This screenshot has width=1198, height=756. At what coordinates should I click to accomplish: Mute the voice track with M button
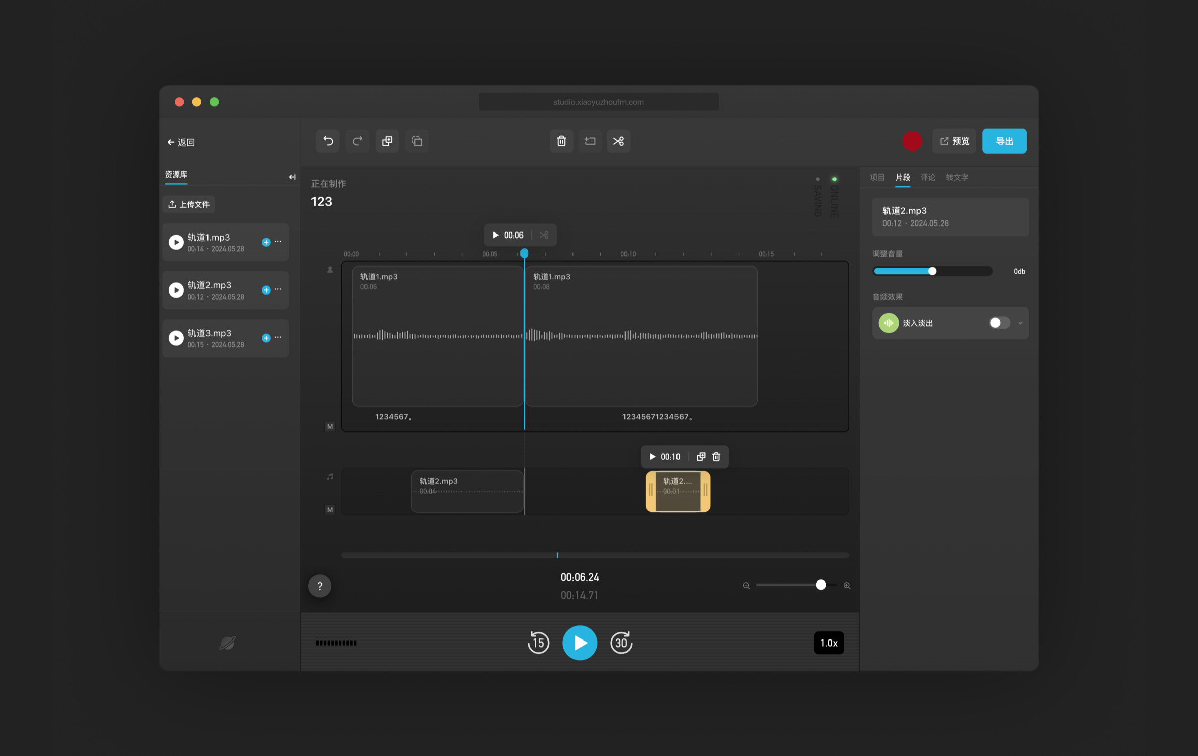click(330, 426)
